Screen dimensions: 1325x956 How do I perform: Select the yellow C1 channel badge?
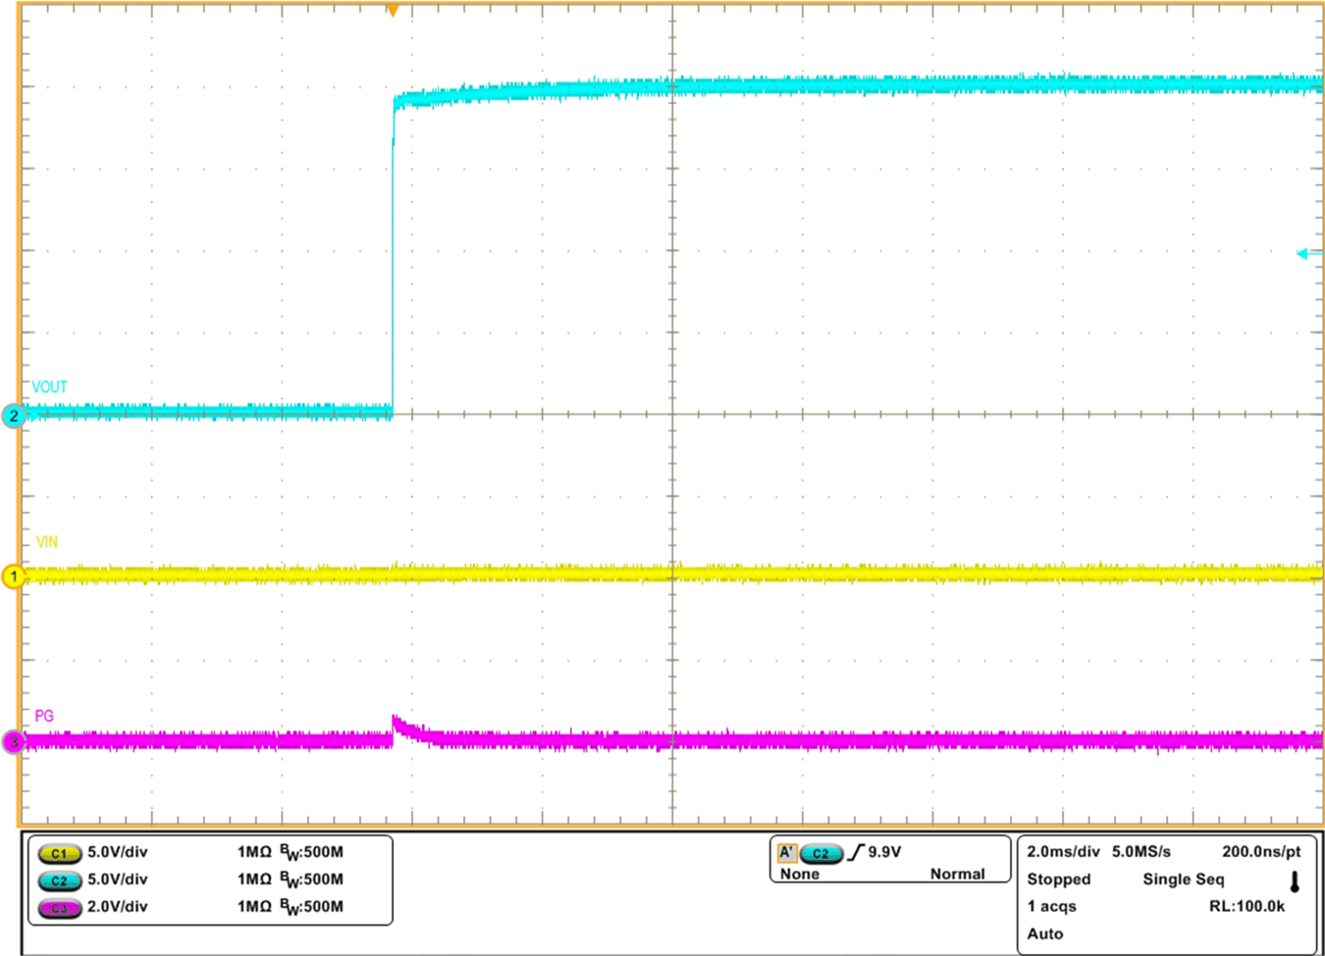(61, 852)
